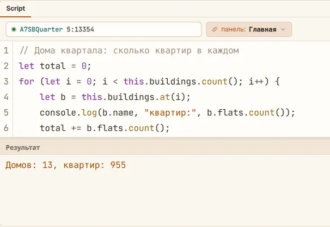Click line number 6 in gutter
The image size is (330, 227).
point(6,128)
